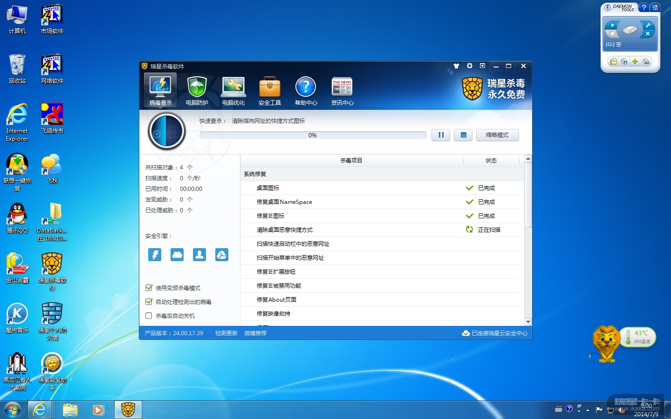Screen dimensions: 671x419
Task: Click the 产品版本 24.00.17.39 text
Action: [x=174, y=333]
